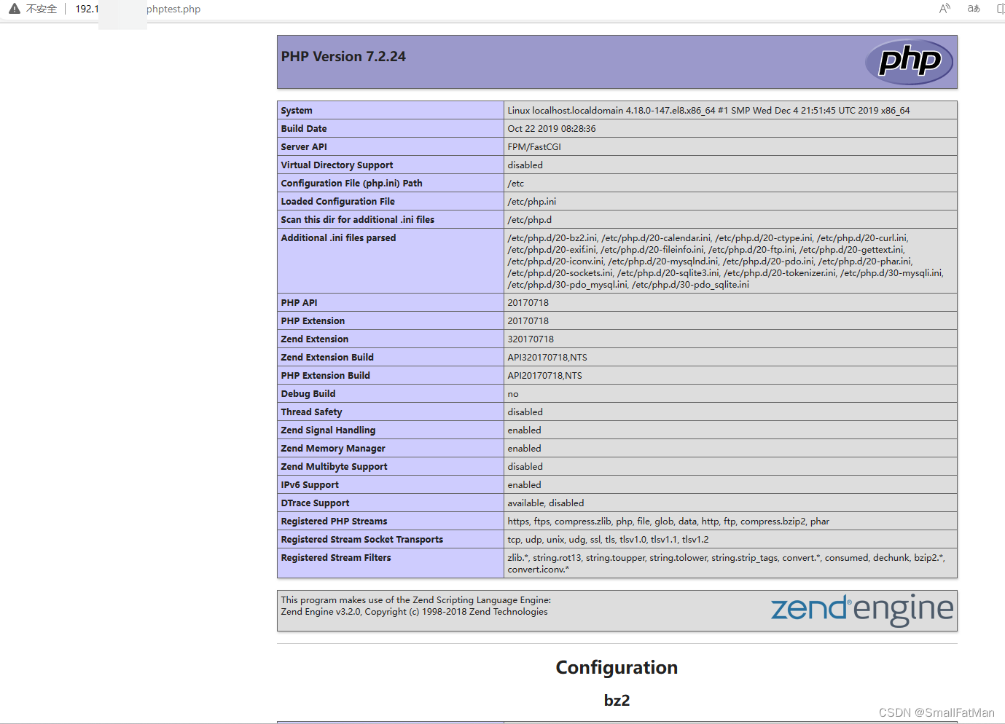Click the available, disabled value
This screenshot has width=1005, height=724.
(x=546, y=503)
